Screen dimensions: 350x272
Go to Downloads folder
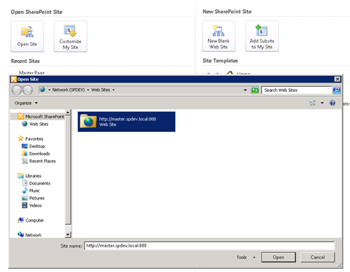[36, 154]
